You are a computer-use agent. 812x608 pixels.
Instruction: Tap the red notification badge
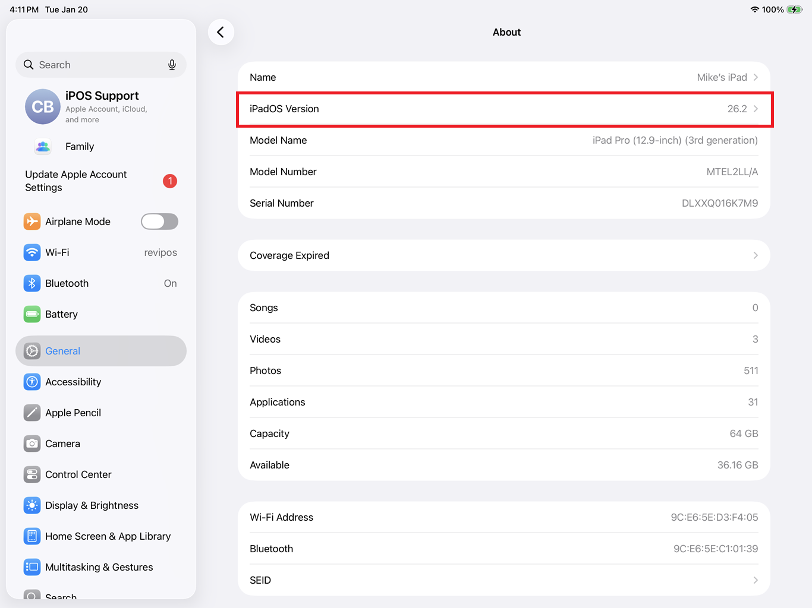[170, 181]
